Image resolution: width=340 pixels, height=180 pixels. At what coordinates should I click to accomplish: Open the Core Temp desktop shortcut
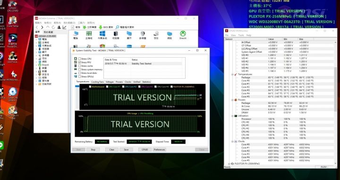pyautogui.click(x=13, y=20)
